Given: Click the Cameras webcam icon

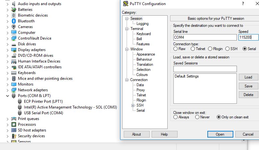Looking at the screenshot, I should (x=14, y=27).
